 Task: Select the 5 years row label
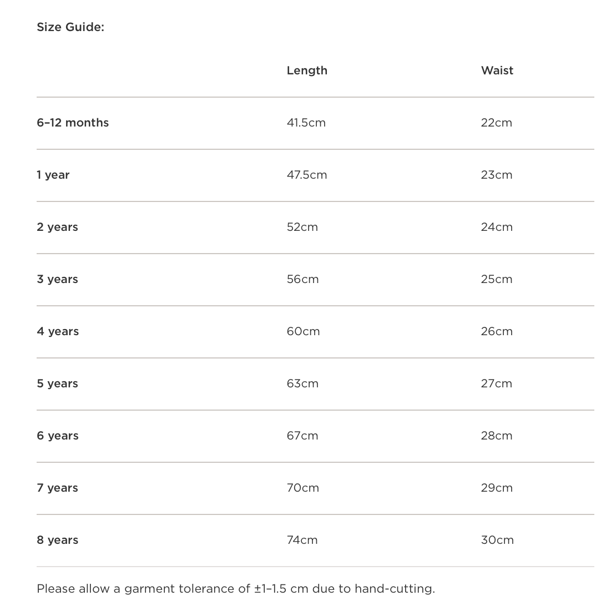pos(58,383)
